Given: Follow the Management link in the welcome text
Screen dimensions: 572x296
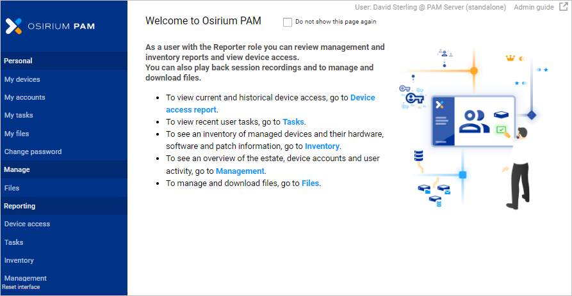Looking at the screenshot, I should tap(240, 171).
